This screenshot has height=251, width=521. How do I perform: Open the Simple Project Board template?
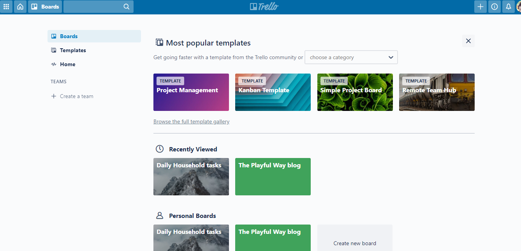point(355,92)
